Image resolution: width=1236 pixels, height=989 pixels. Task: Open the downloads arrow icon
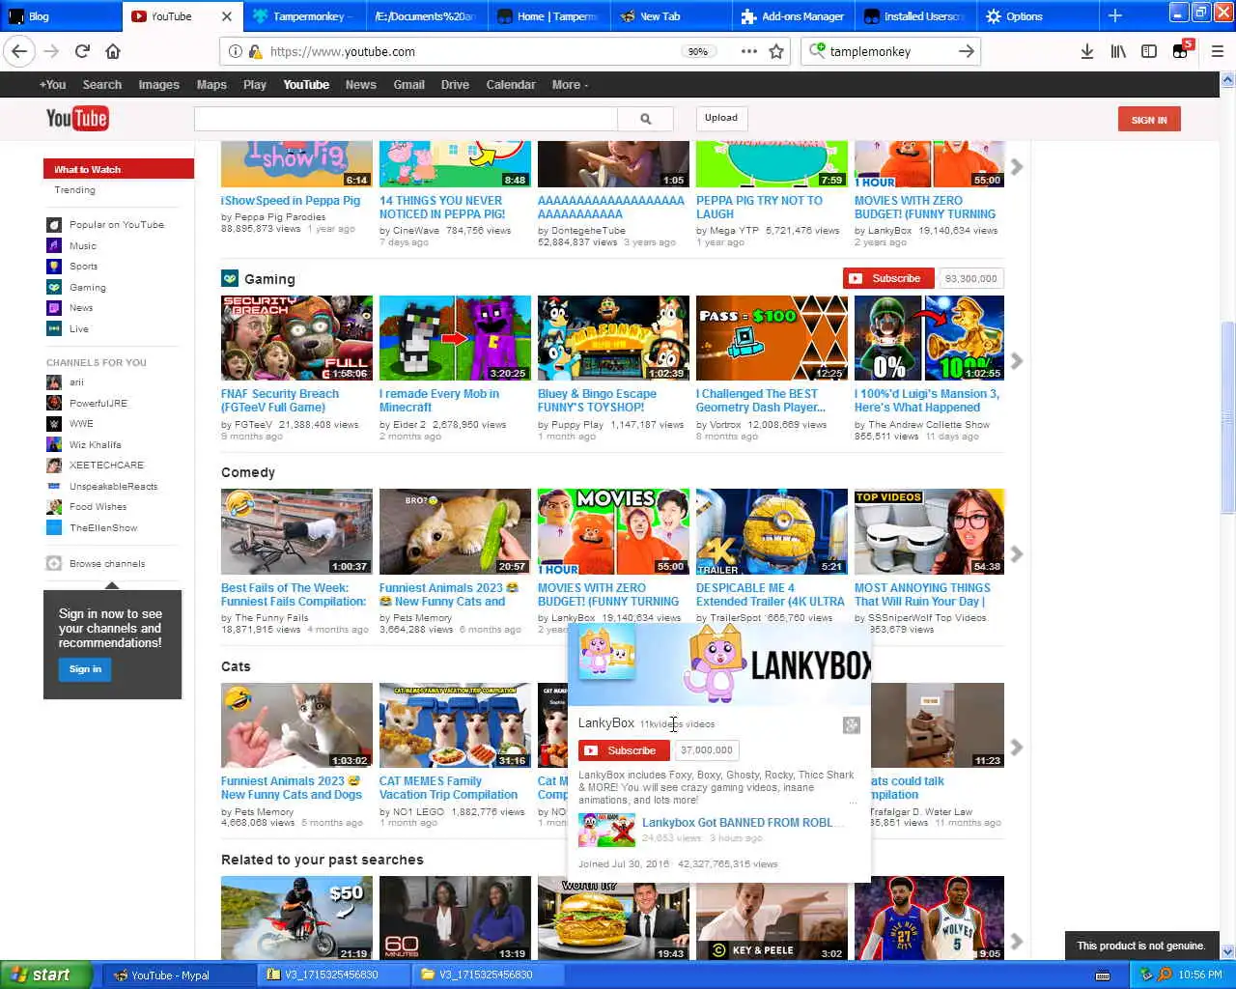pos(1087,51)
